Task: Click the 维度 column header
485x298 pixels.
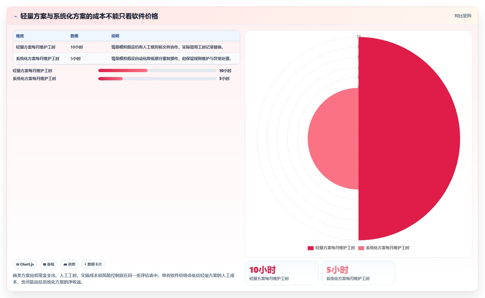Action: point(20,36)
